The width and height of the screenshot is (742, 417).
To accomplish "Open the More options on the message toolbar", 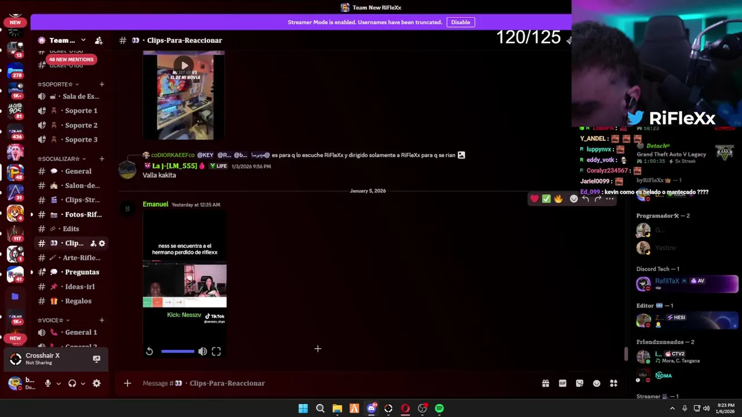I will pos(610,199).
